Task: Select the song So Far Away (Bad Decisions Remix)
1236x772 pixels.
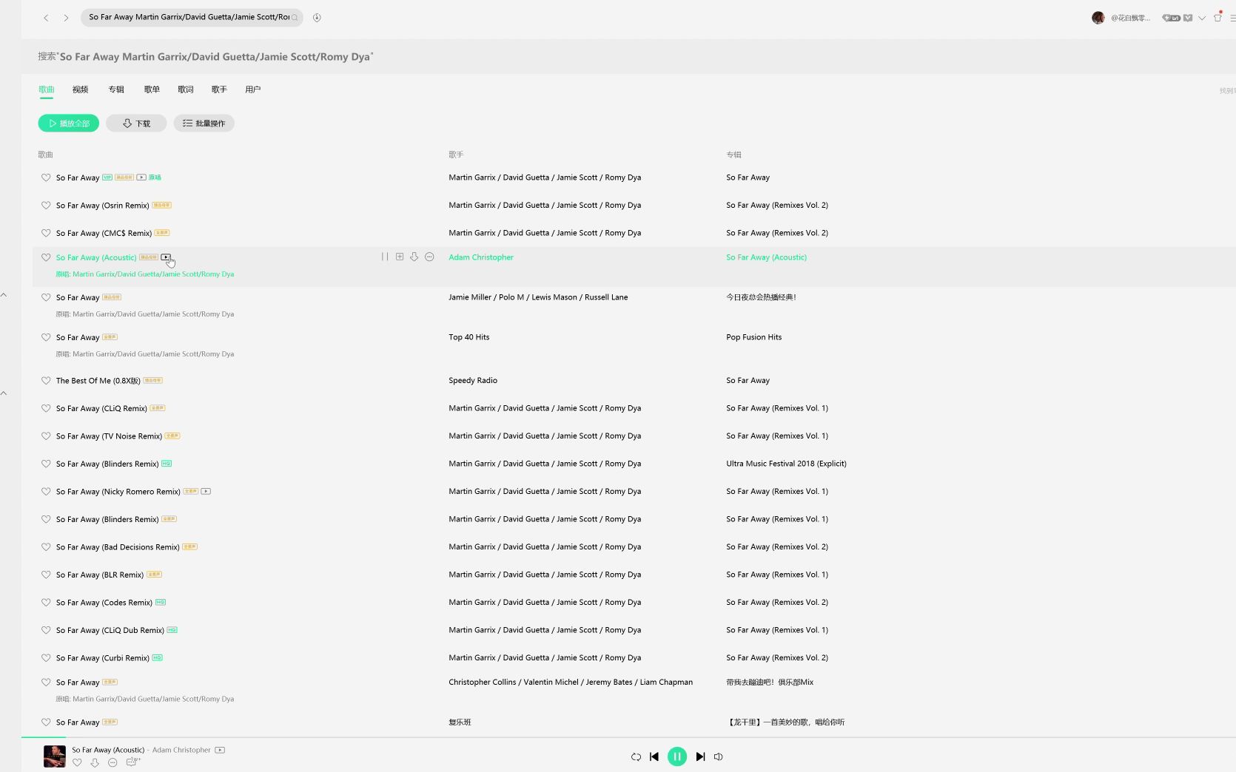Action: 118,547
